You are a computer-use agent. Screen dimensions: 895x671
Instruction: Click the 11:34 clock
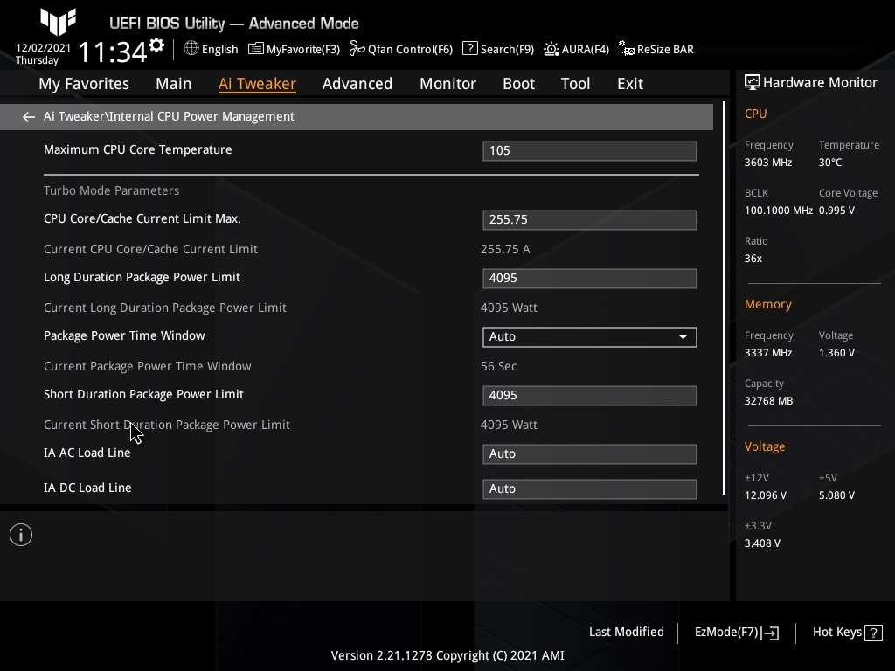(113, 52)
